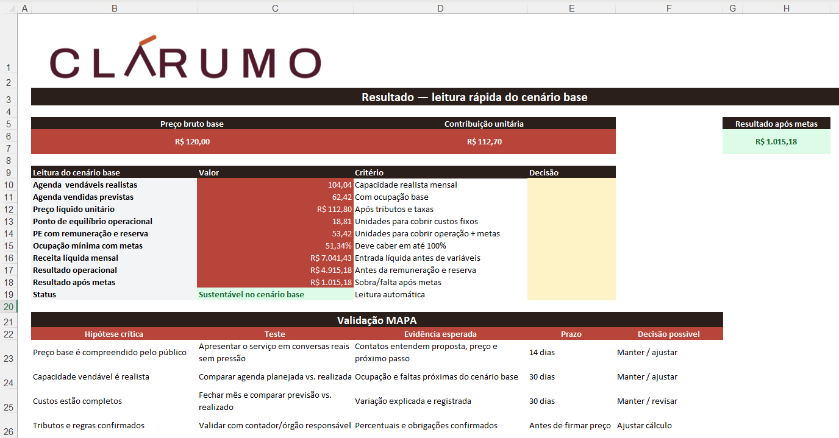The image size is (839, 438).
Task: Click the yellow Decisão cell in row 10
Action: click(x=571, y=185)
